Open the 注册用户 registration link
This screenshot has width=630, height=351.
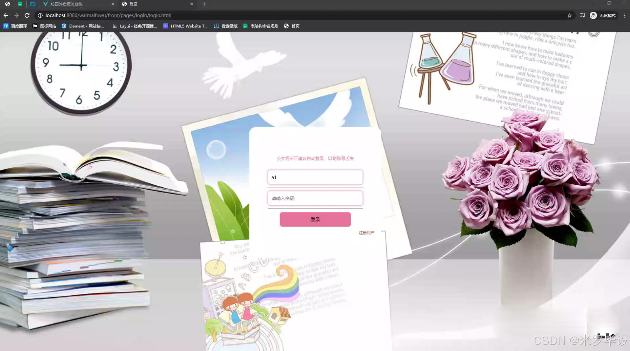pyautogui.click(x=367, y=232)
